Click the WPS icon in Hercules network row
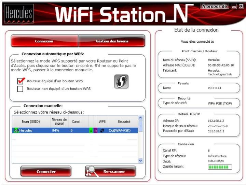This screenshot has width=246, height=185. (102, 130)
